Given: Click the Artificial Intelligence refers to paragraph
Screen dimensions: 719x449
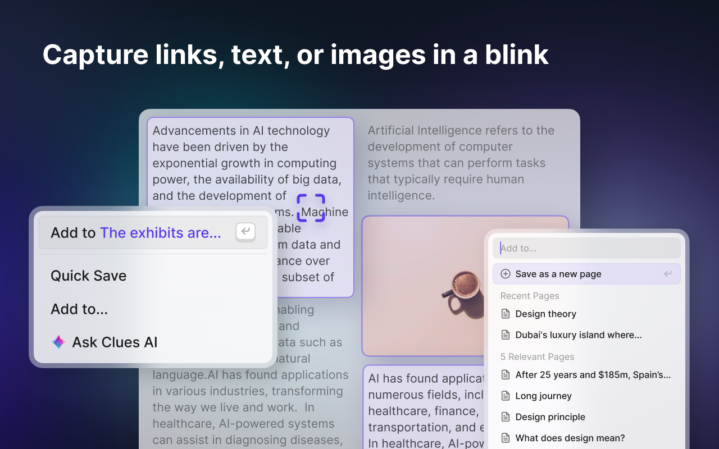Looking at the screenshot, I should [x=461, y=163].
